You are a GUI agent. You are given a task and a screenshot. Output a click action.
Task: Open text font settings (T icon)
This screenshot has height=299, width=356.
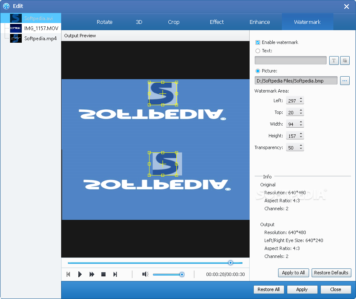click(334, 61)
